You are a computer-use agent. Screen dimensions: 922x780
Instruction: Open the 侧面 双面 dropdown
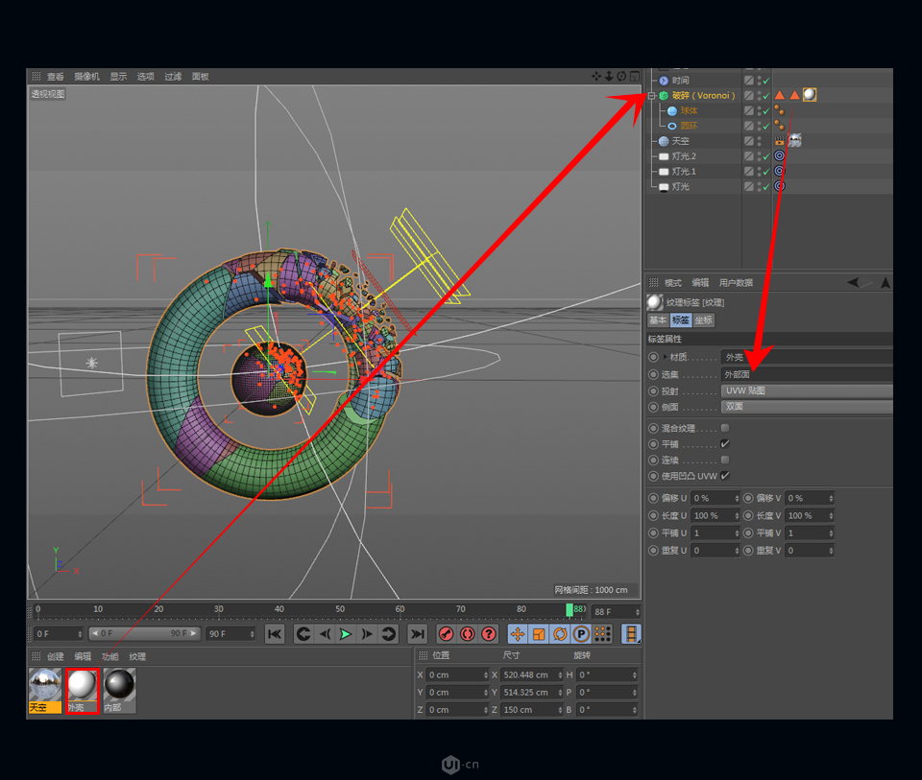(x=807, y=407)
